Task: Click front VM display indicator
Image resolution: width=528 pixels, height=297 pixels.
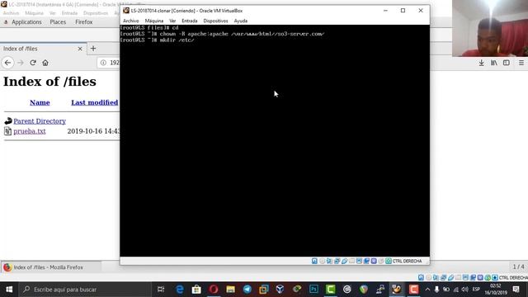Action: (359, 261)
